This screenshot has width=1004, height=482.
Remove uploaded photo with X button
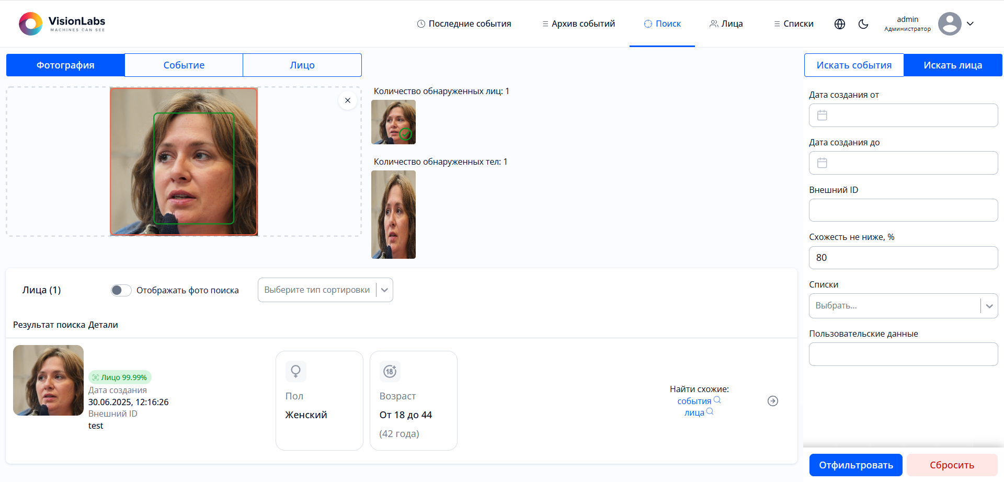point(348,100)
